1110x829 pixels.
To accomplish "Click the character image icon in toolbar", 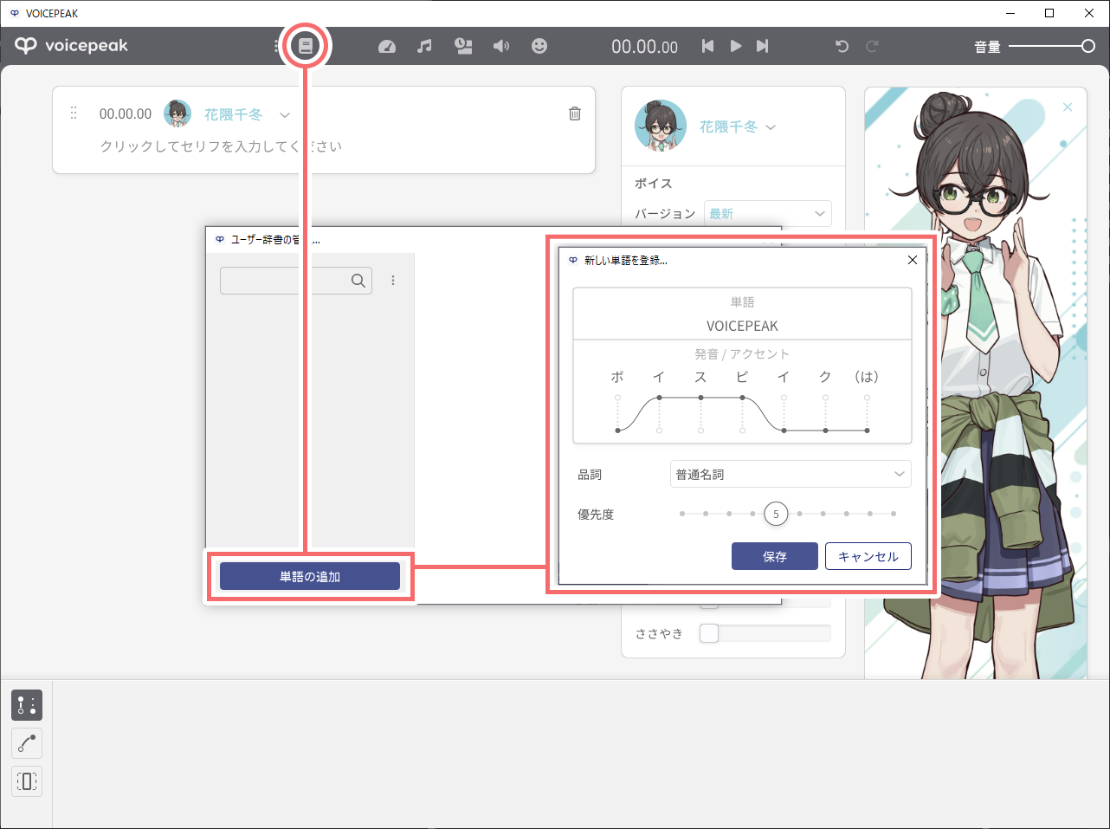I will (x=464, y=46).
